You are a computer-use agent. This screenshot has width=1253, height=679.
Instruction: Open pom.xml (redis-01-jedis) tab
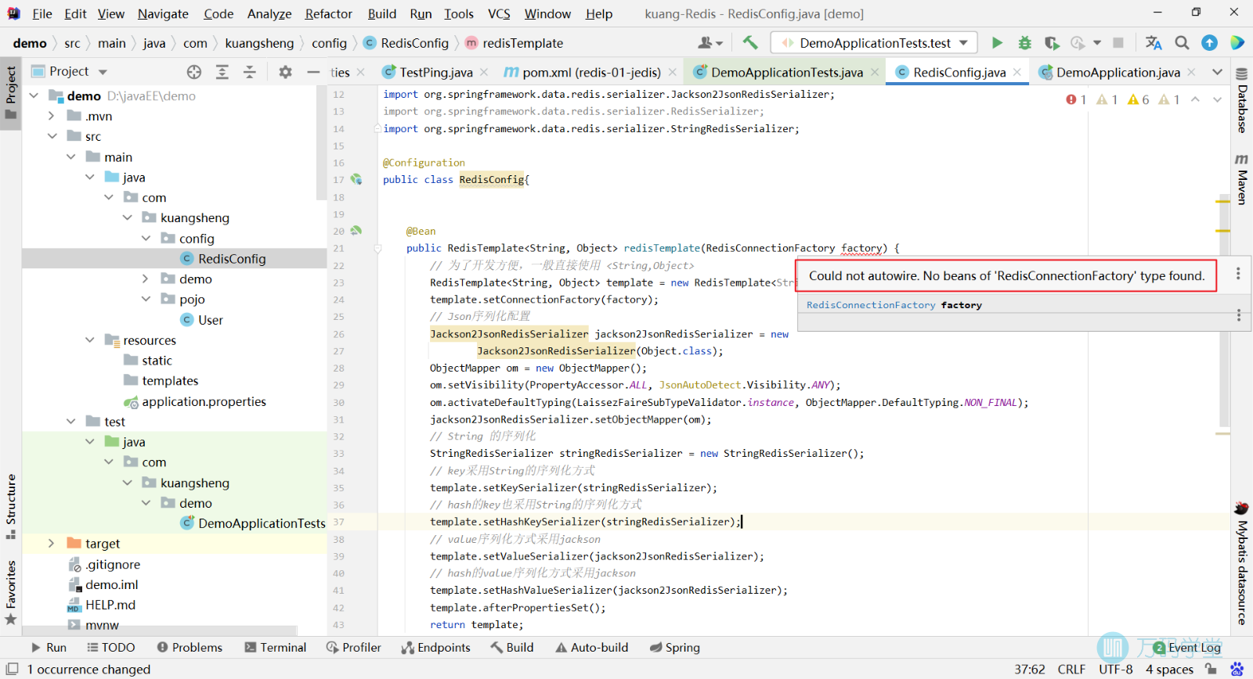(591, 72)
